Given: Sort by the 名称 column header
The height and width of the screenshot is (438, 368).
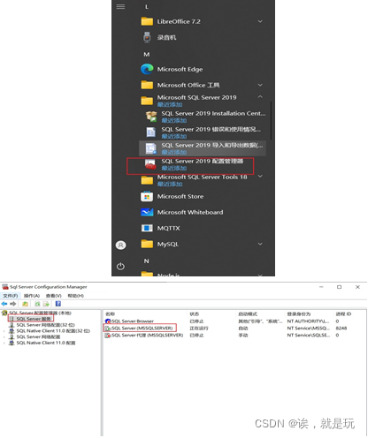Looking at the screenshot, I should pos(111,314).
